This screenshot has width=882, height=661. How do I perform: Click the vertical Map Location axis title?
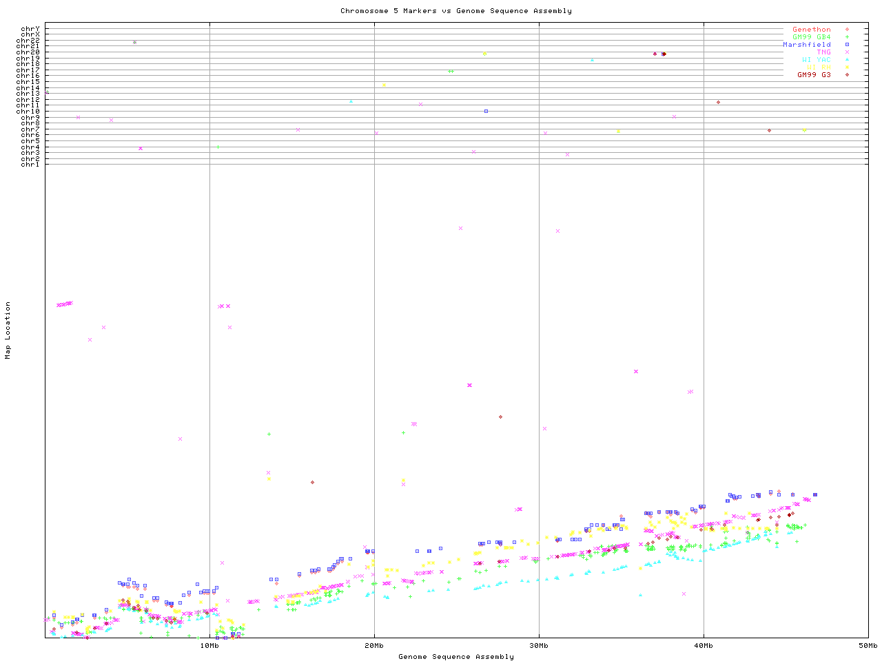tap(8, 330)
